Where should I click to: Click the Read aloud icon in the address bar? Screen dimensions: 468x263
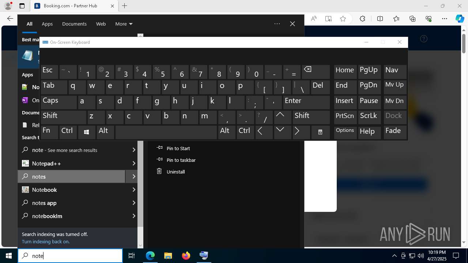[314, 19]
